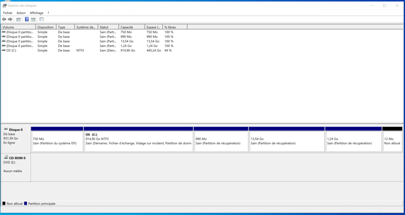Viewport: 405px width, 215px height.
Task: Open the Action menu
Action: [x=21, y=13]
